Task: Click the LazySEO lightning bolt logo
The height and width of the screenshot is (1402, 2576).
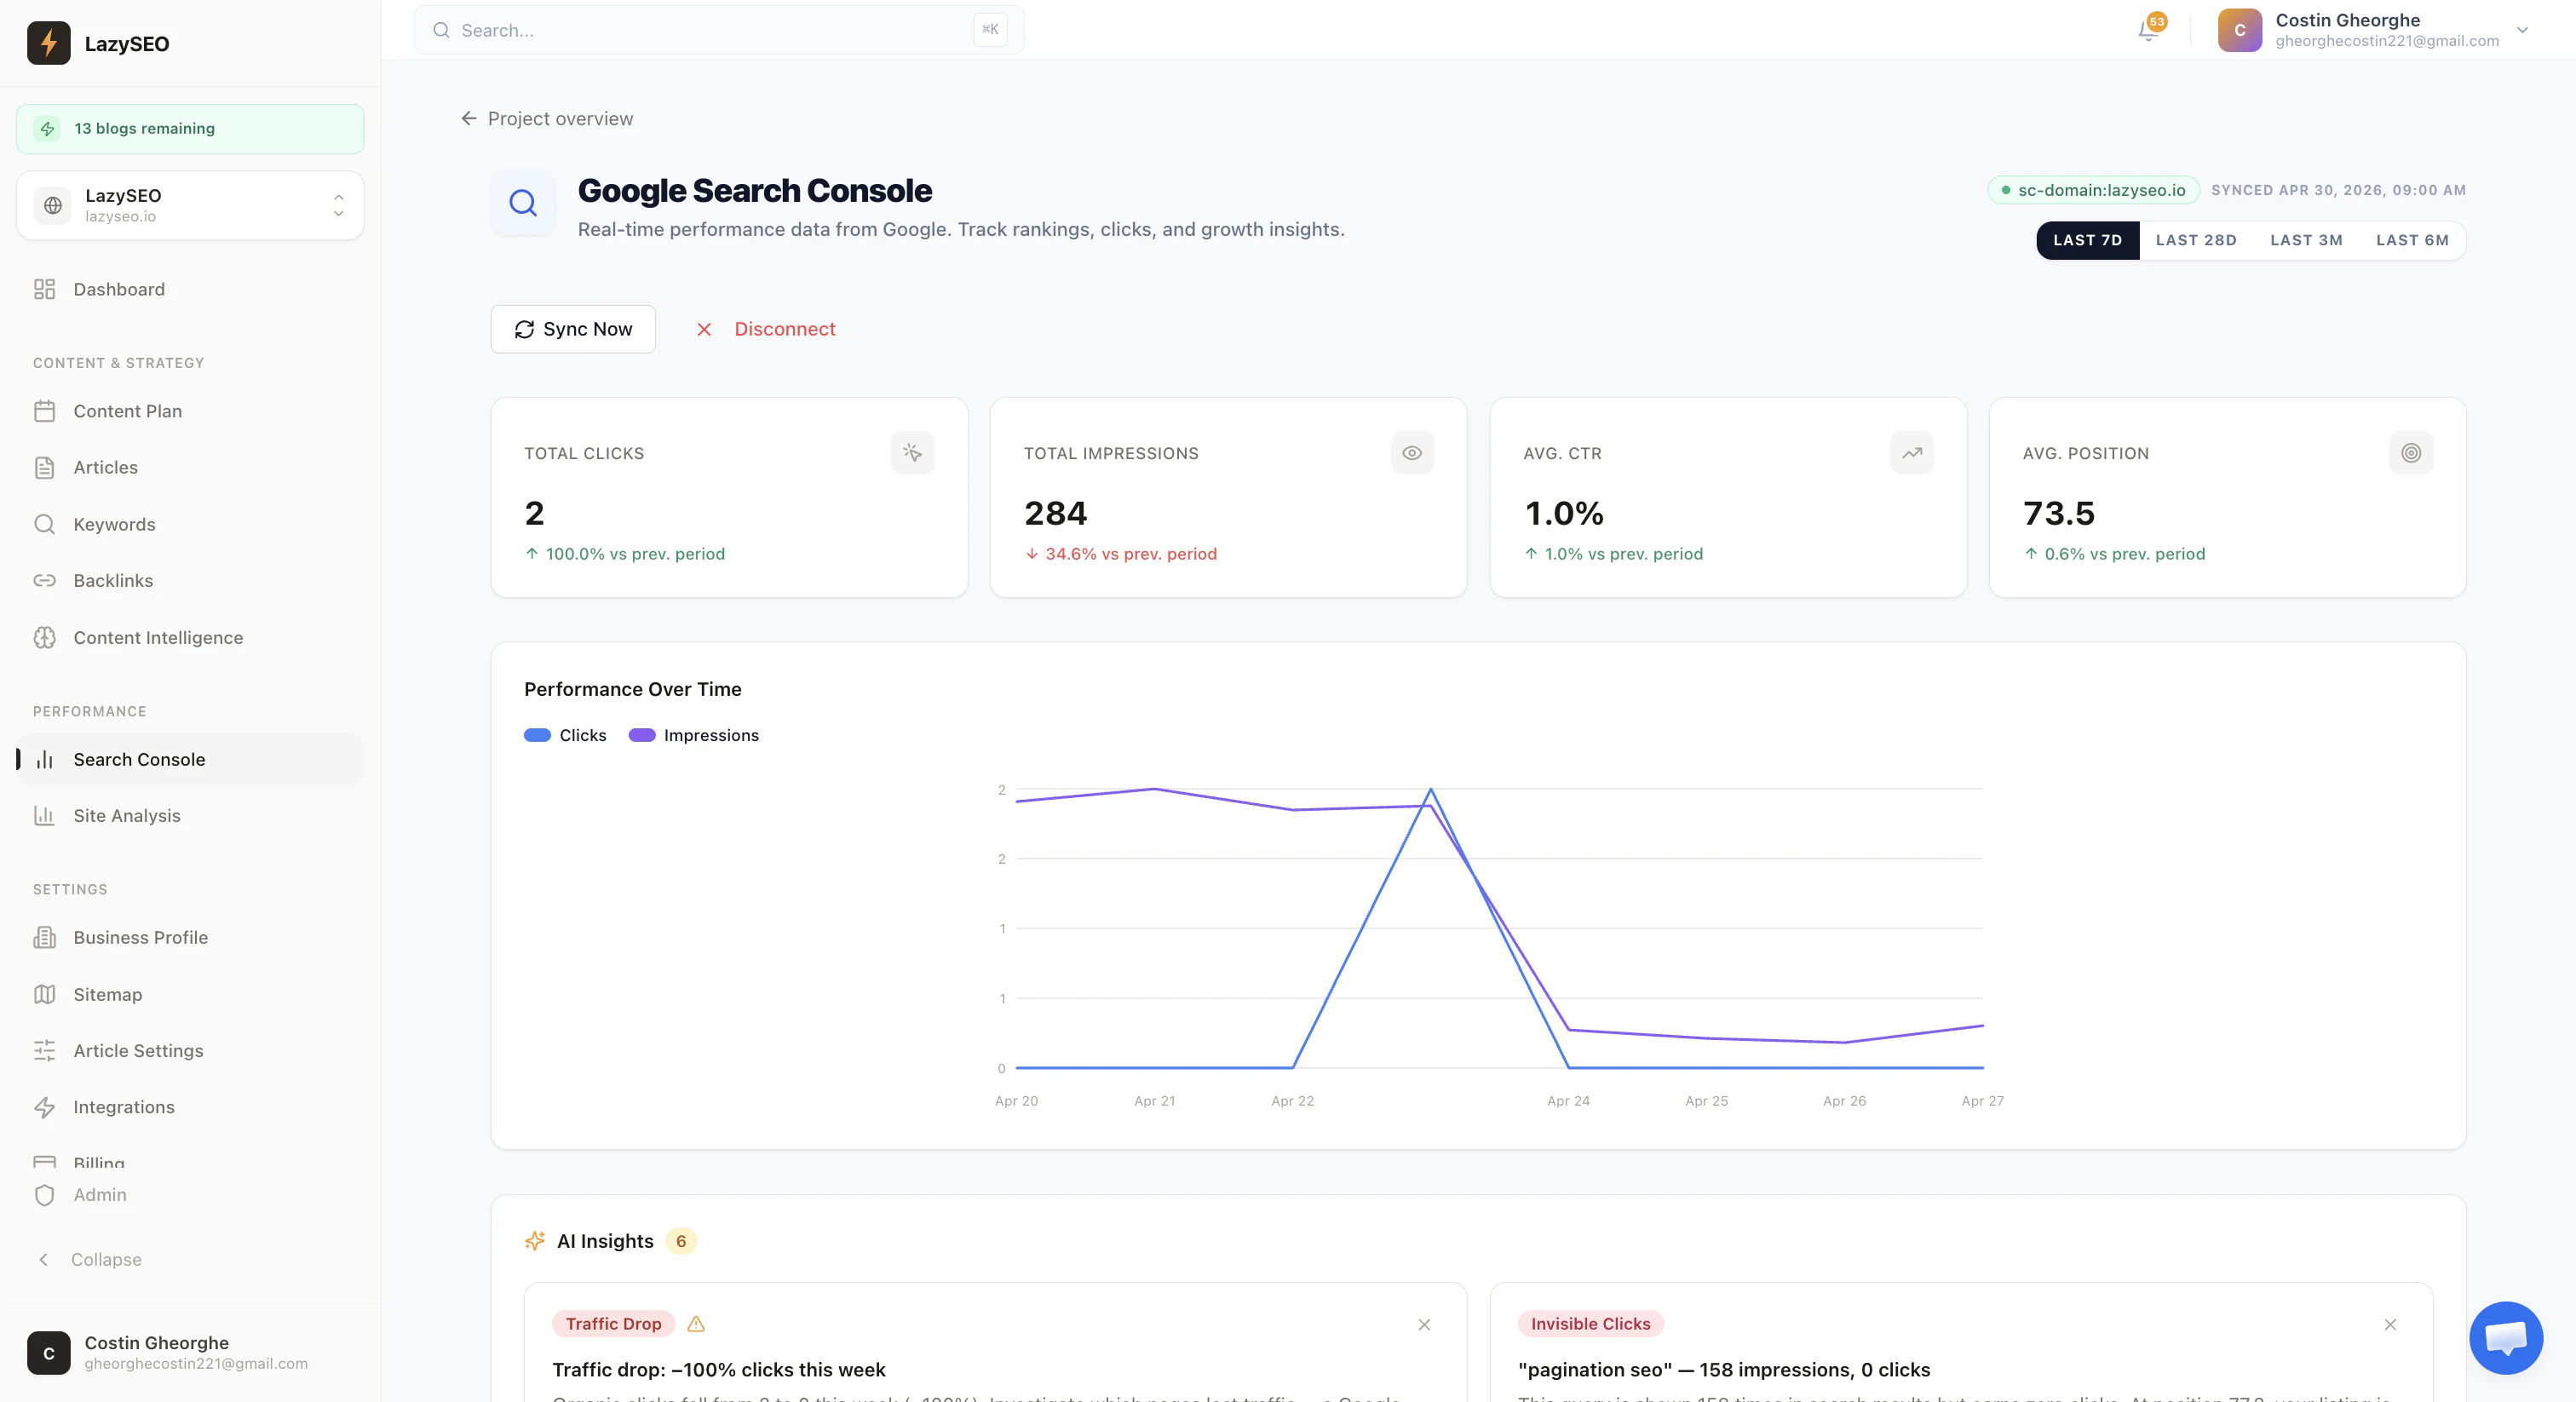Action: point(48,43)
